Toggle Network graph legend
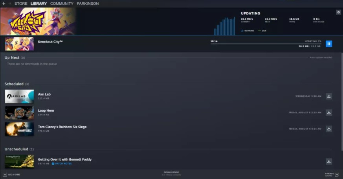Image resolution: width=343 pixels, height=179 pixels. click(248, 31)
